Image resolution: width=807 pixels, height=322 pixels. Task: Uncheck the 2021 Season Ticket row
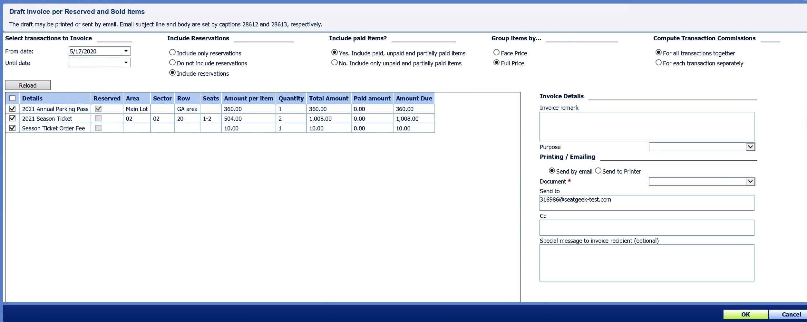pyautogui.click(x=12, y=118)
